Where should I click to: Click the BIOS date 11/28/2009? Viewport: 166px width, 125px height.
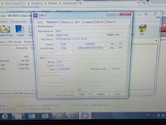[72, 69]
